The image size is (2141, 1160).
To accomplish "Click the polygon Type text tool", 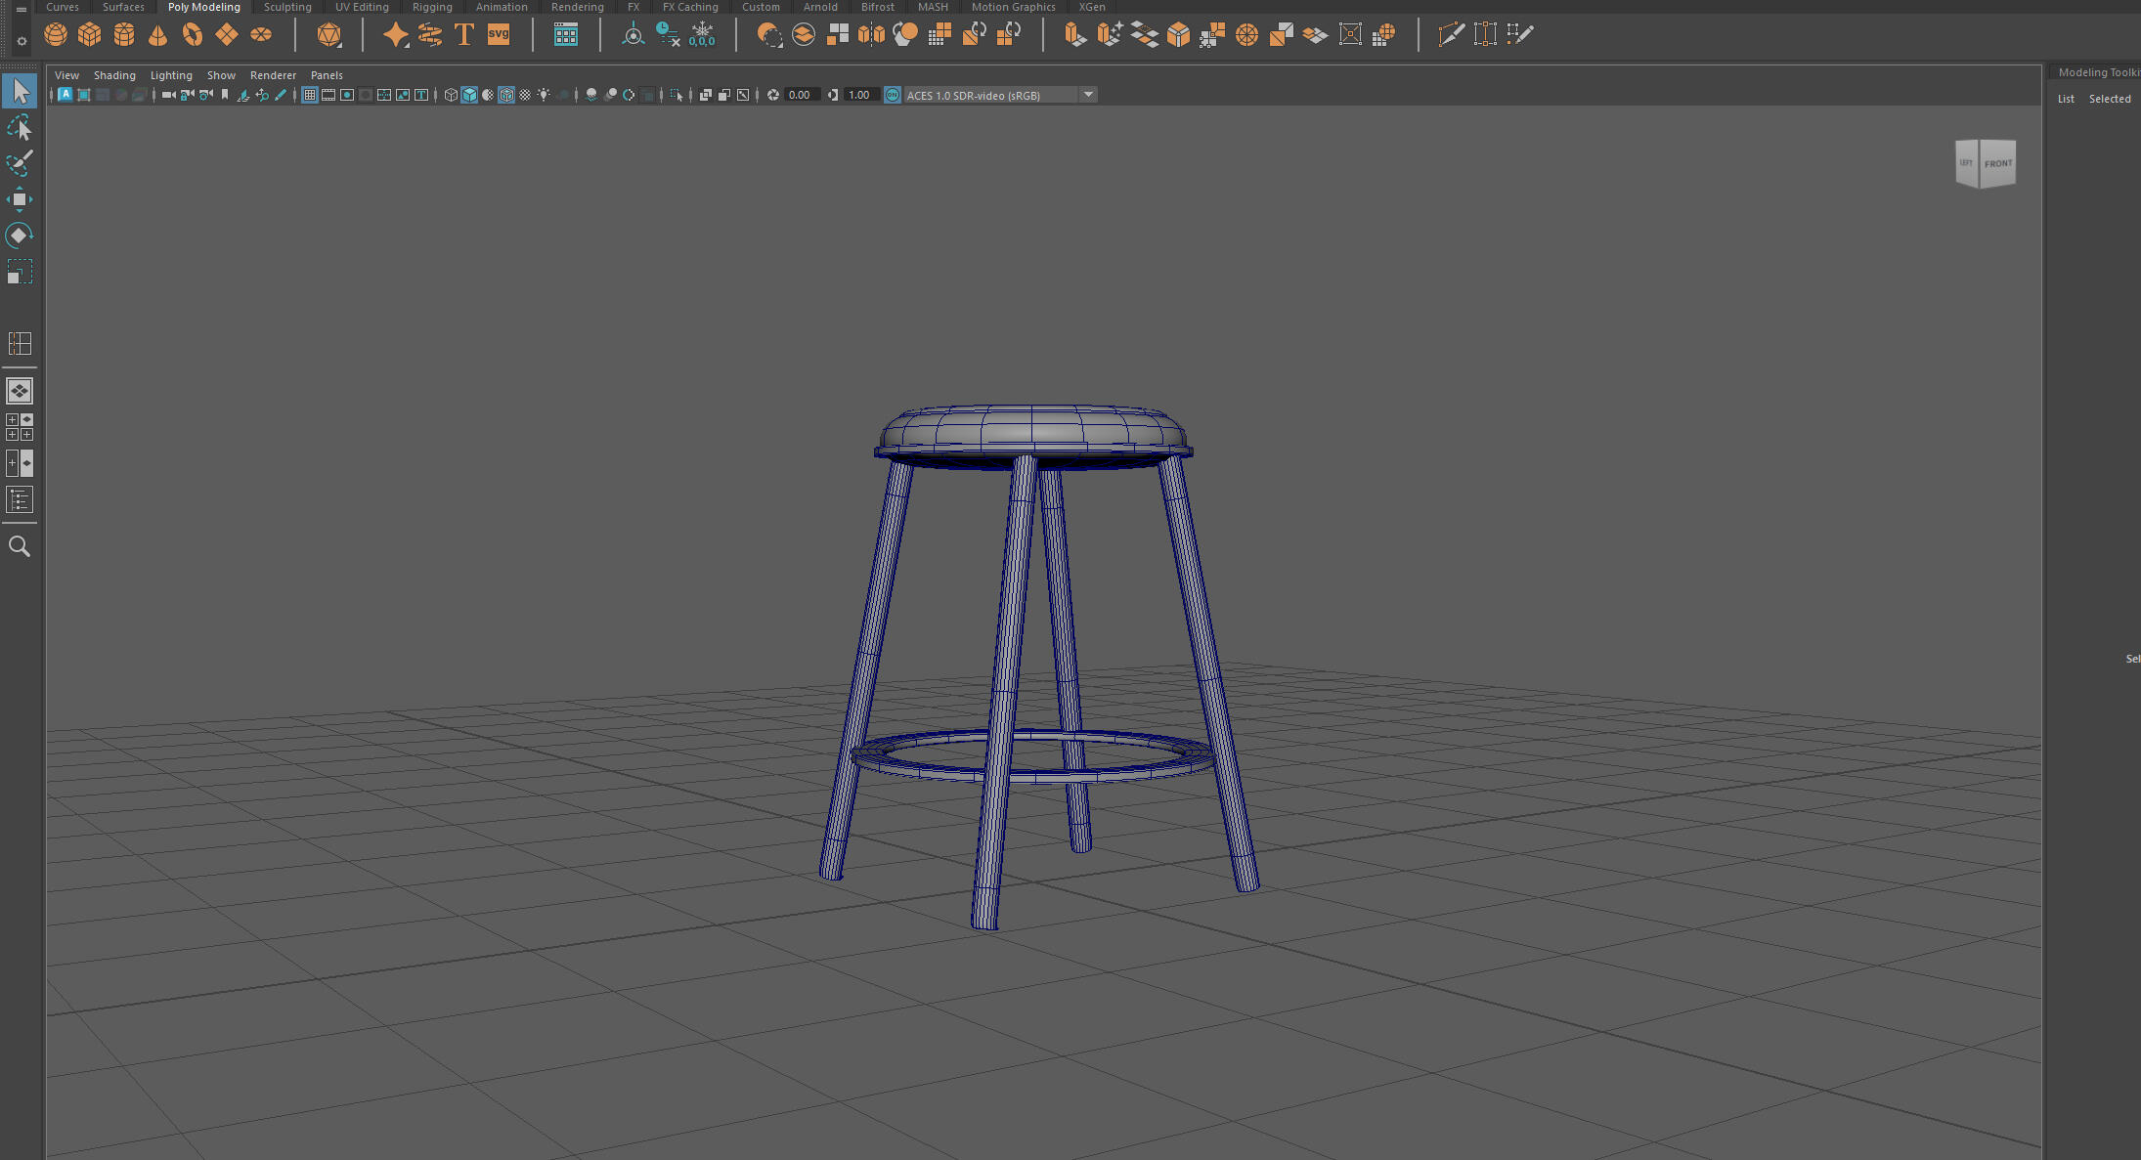I will point(464,35).
